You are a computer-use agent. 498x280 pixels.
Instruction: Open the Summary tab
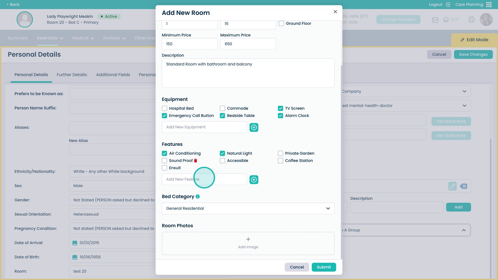pyautogui.click(x=18, y=38)
